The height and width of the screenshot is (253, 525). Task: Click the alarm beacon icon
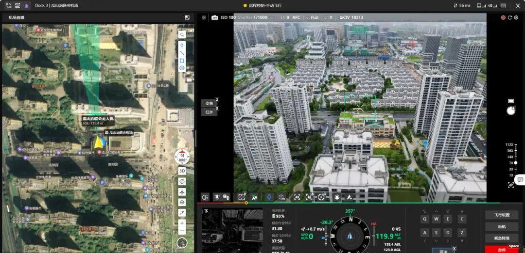tap(337, 197)
